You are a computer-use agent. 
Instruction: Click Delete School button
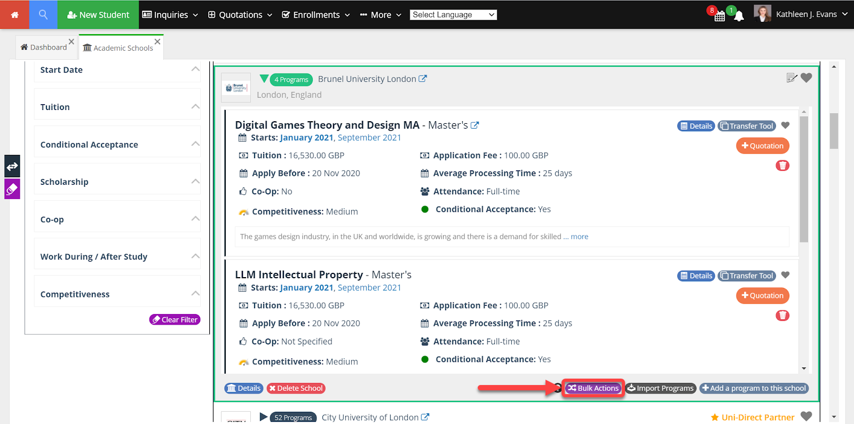pos(296,388)
